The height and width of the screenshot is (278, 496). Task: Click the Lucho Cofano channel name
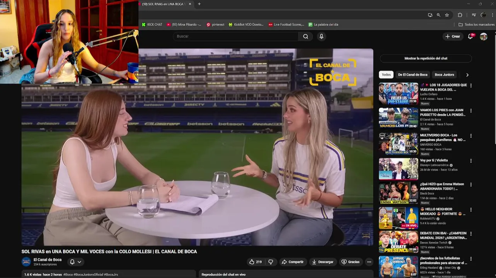(x=429, y=94)
